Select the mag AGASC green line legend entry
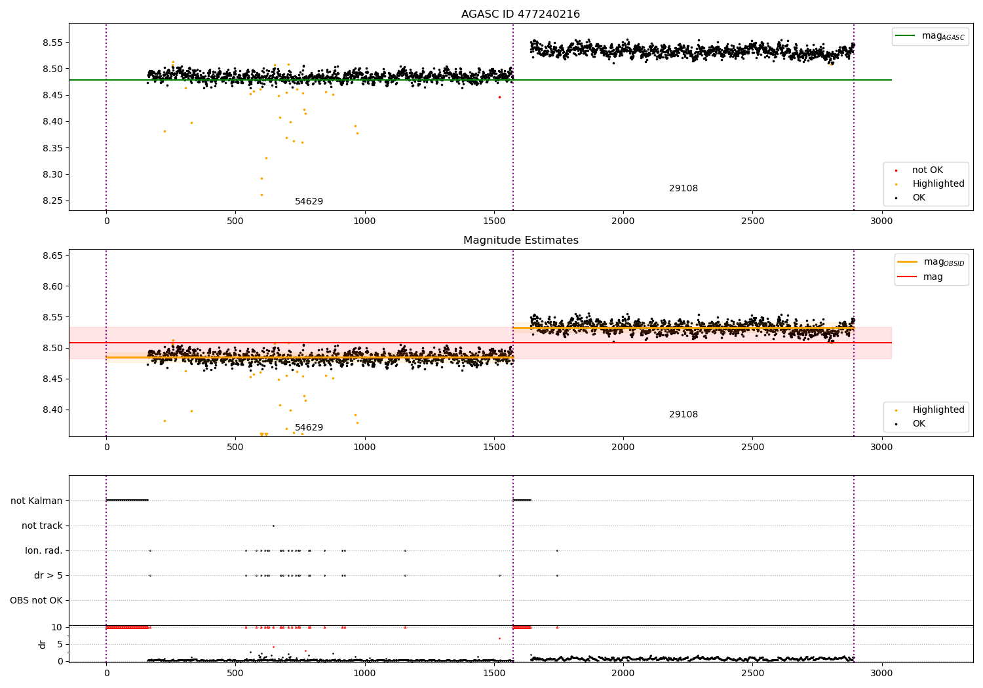The image size is (983, 688). (x=930, y=36)
